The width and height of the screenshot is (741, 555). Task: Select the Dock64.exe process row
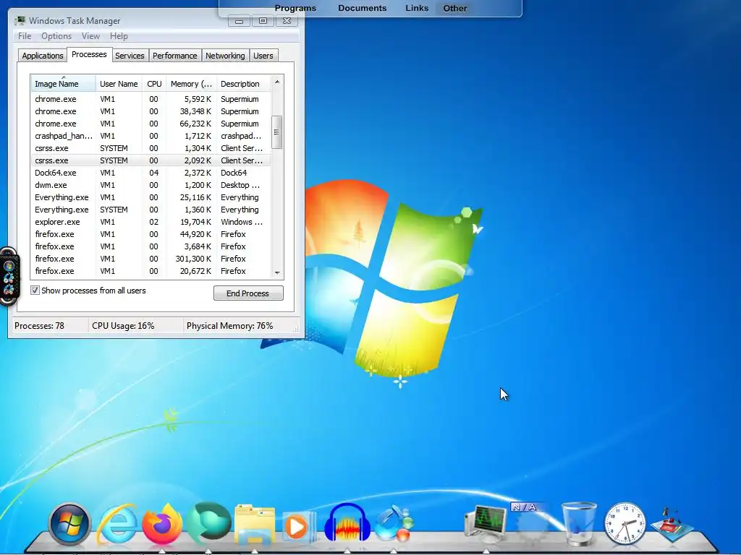click(151, 173)
